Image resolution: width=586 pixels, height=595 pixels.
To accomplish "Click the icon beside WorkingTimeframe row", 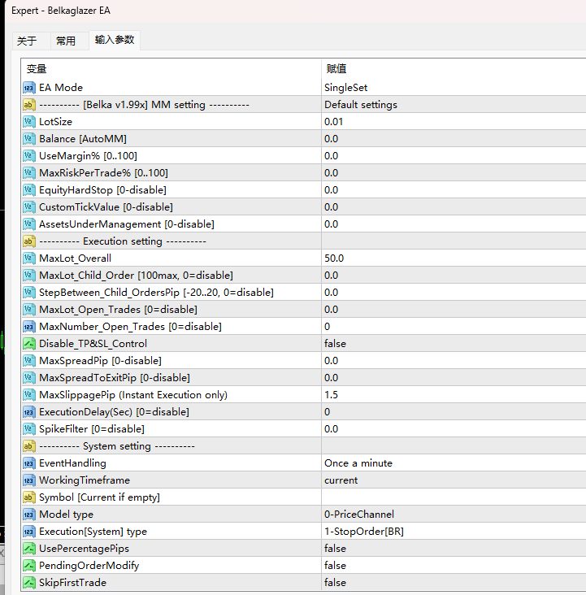I will [28, 480].
